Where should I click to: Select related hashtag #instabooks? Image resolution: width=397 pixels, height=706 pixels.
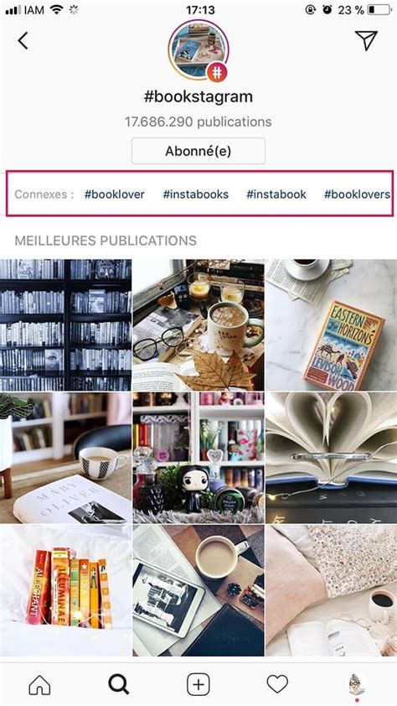coord(196,195)
